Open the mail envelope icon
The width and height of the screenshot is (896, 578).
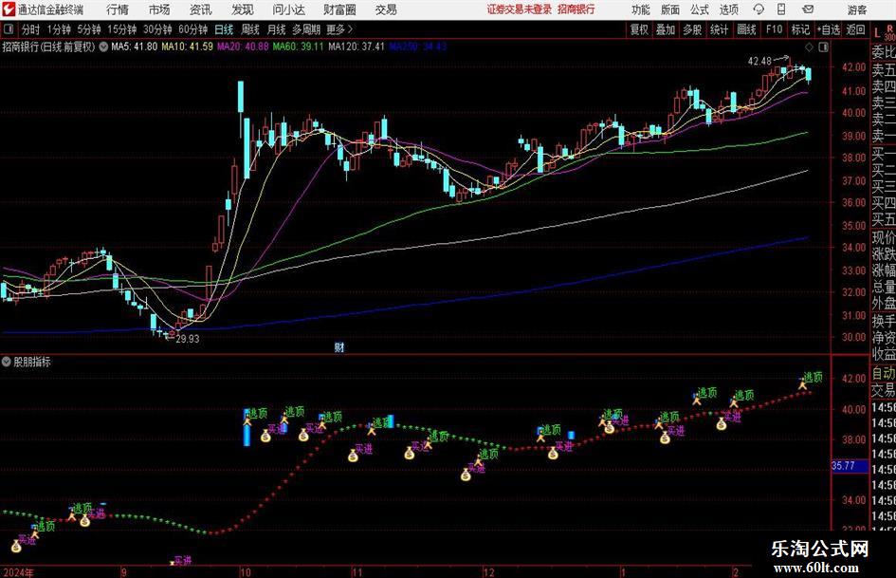point(808,9)
